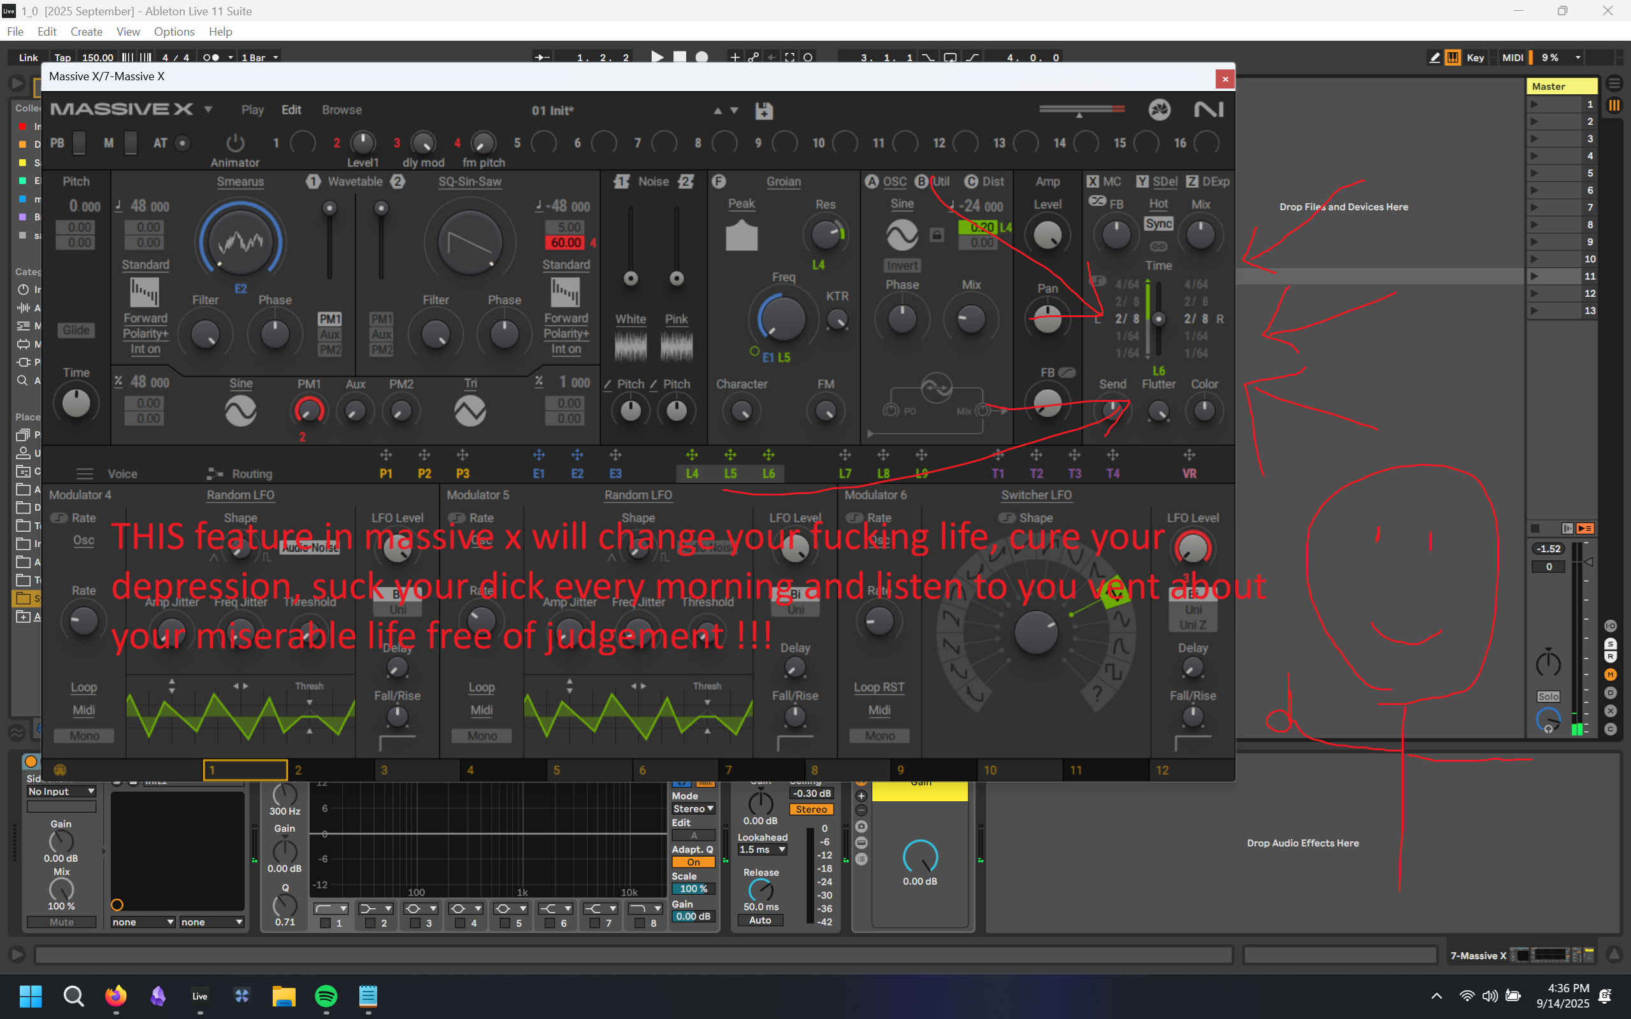Click the tempo 150.00 field
Image resolution: width=1631 pixels, height=1019 pixels.
(x=97, y=57)
